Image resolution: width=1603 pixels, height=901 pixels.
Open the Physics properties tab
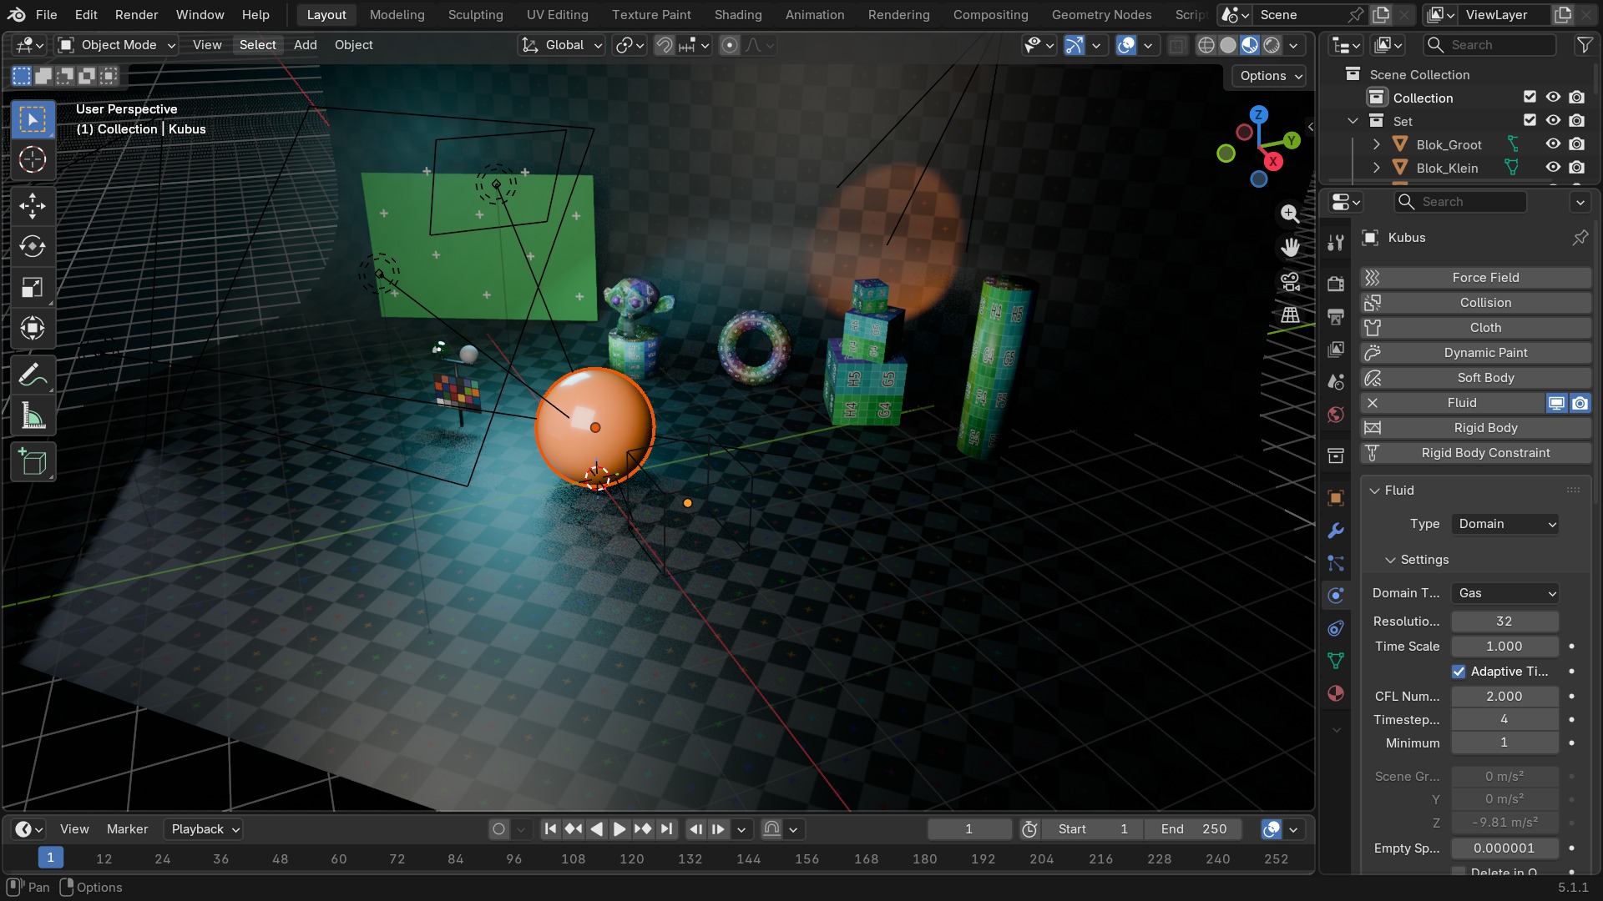pyautogui.click(x=1336, y=596)
